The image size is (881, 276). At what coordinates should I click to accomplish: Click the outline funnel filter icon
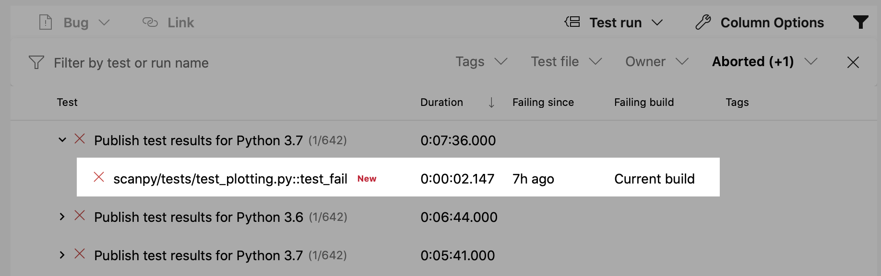coord(36,62)
